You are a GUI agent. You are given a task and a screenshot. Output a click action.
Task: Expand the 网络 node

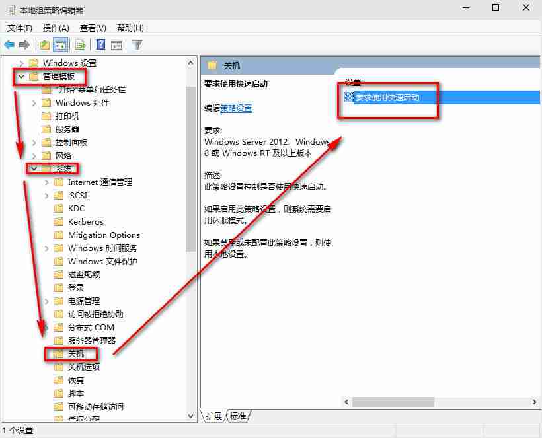click(x=34, y=156)
